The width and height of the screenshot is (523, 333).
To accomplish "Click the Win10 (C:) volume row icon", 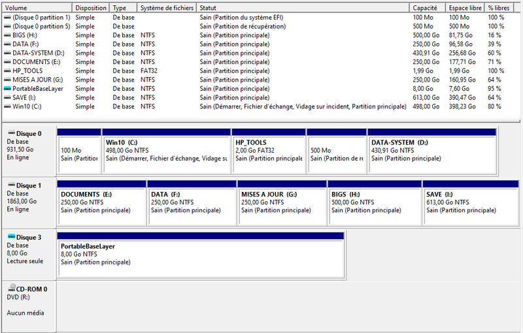I will [x=7, y=106].
